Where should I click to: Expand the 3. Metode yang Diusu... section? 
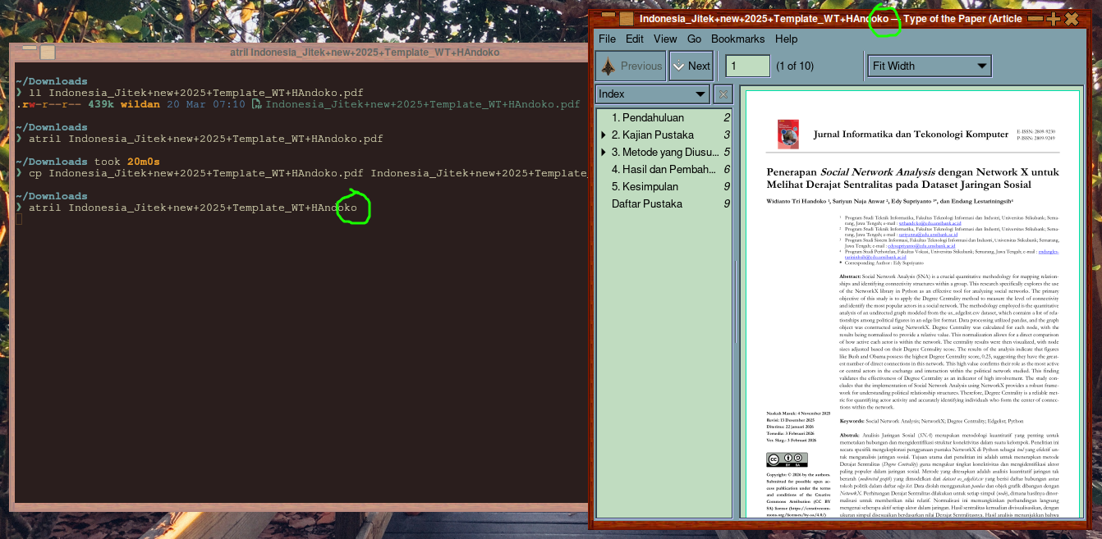604,153
